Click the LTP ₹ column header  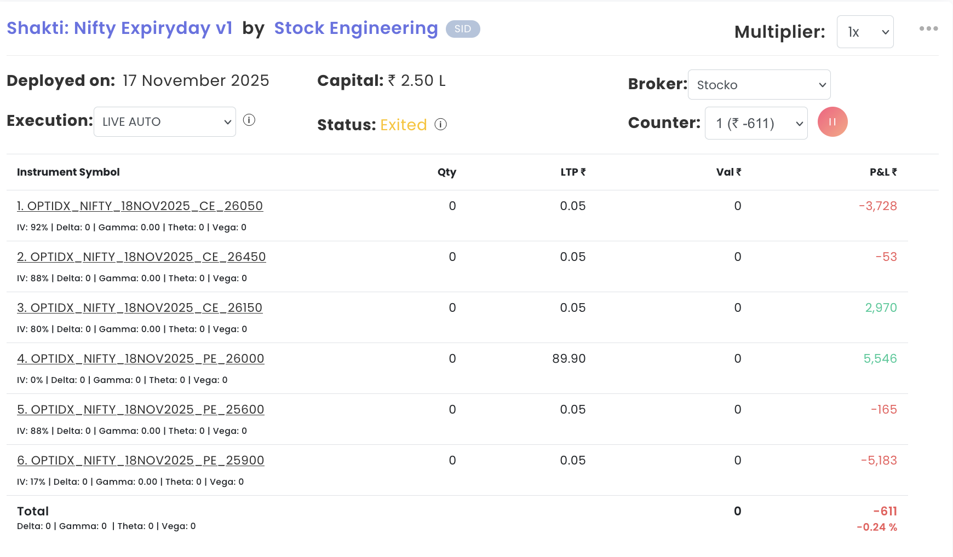click(x=573, y=172)
